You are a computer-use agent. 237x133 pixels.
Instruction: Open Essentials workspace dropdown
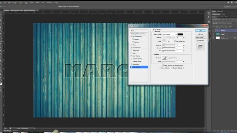pos(230,7)
